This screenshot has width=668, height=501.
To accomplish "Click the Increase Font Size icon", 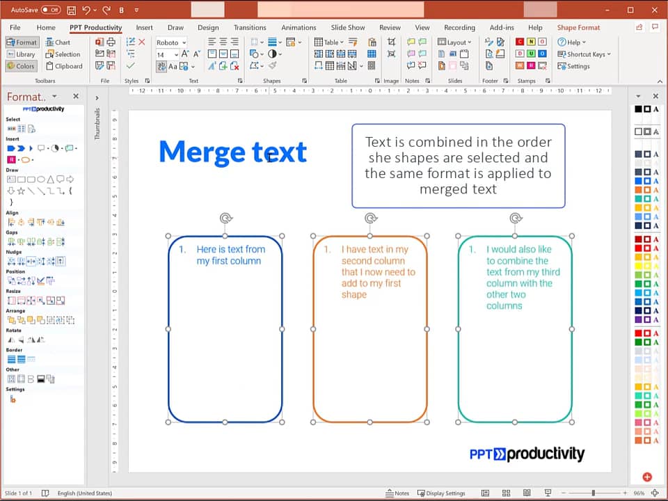I will (x=186, y=54).
